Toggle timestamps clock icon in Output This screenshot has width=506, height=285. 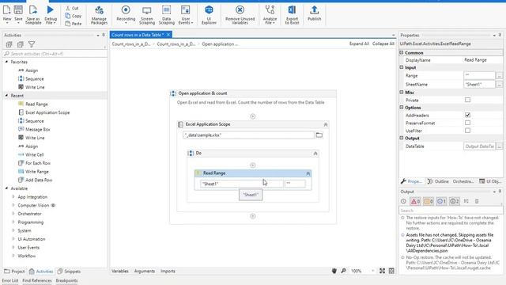(403, 201)
